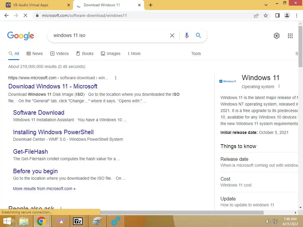Share this page using the share icon
303x227 pixels.
[x=256, y=15]
